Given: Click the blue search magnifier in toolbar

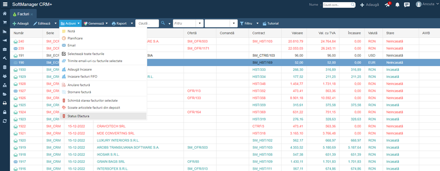Looking at the screenshot, I should (163, 23).
